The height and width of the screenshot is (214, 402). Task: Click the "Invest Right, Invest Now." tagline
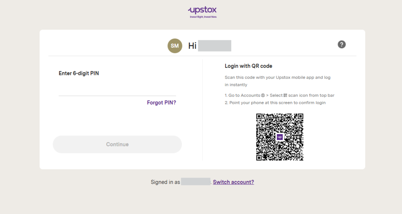203,17
